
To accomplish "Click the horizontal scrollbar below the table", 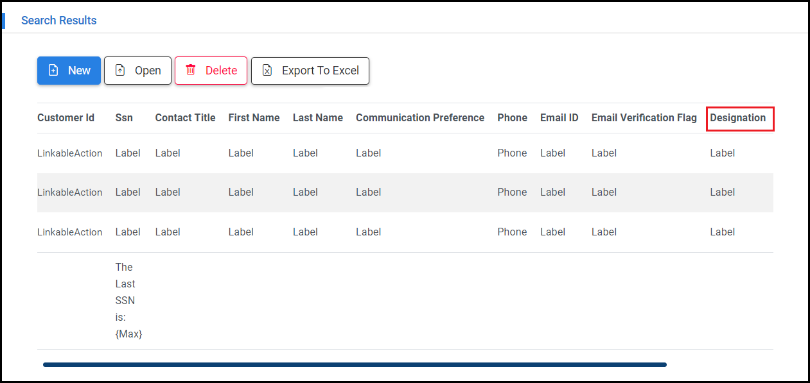I will pyautogui.click(x=355, y=364).
